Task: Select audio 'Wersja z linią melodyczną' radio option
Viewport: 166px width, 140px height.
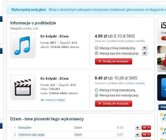Action: tap(96, 48)
